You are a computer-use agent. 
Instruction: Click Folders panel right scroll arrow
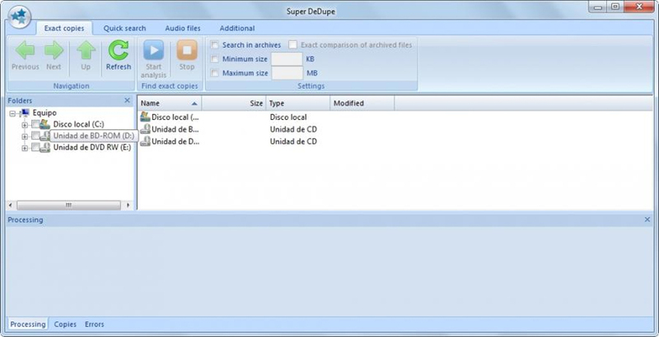click(x=129, y=205)
